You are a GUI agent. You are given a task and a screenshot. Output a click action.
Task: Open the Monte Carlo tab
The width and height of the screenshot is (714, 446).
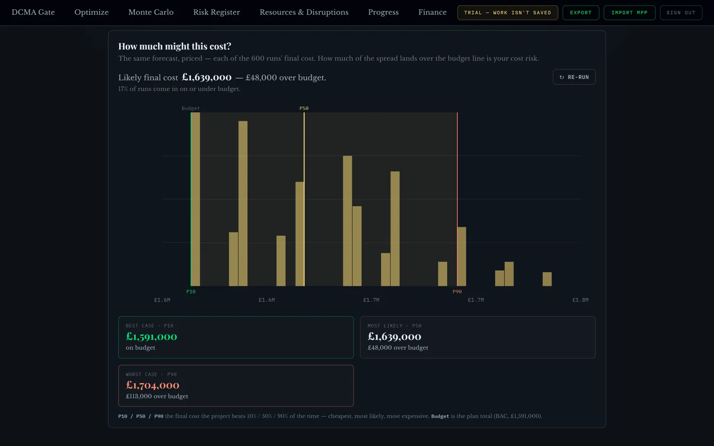(x=151, y=12)
